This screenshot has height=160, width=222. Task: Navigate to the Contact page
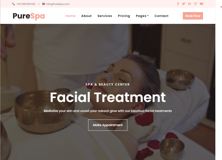pos(162,16)
